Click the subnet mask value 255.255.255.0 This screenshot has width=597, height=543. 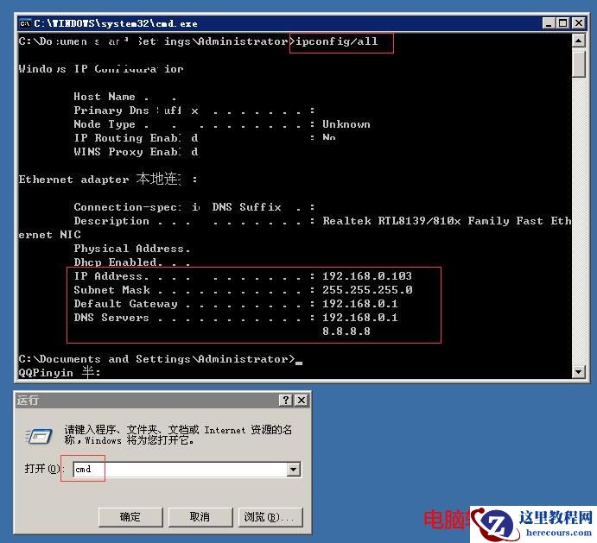tap(367, 289)
